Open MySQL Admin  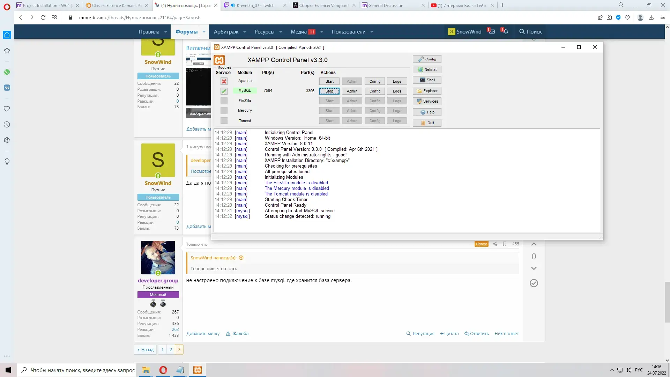coord(352,91)
